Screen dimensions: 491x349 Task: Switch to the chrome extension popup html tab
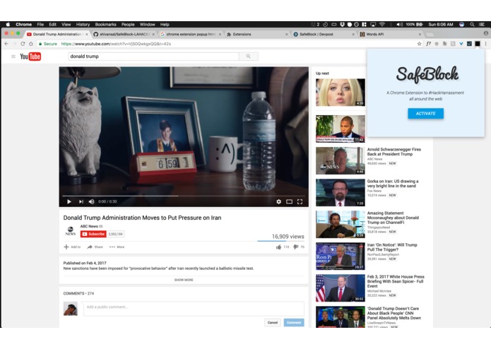190,34
